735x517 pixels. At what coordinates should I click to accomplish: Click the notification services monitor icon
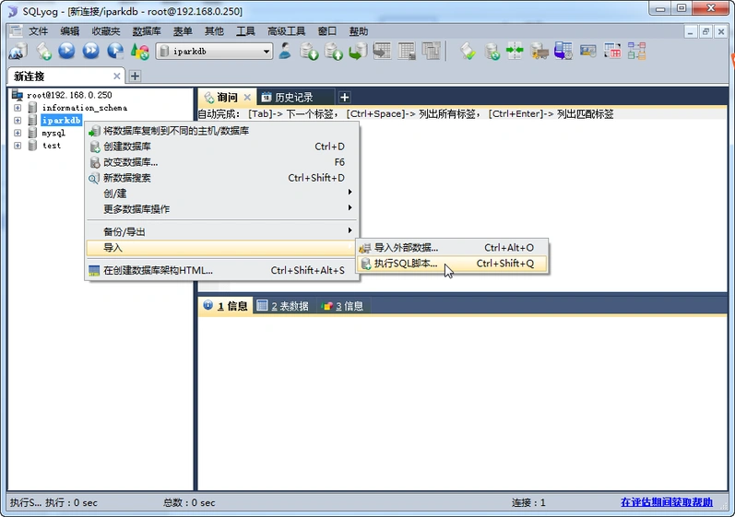[x=587, y=51]
